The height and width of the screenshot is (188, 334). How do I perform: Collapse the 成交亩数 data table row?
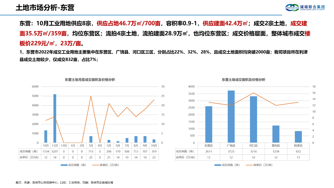tap(28, 151)
